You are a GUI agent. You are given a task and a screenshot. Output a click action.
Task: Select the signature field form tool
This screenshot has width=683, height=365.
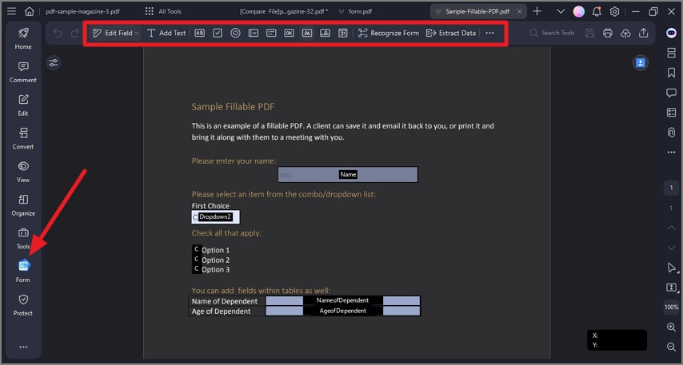click(325, 33)
